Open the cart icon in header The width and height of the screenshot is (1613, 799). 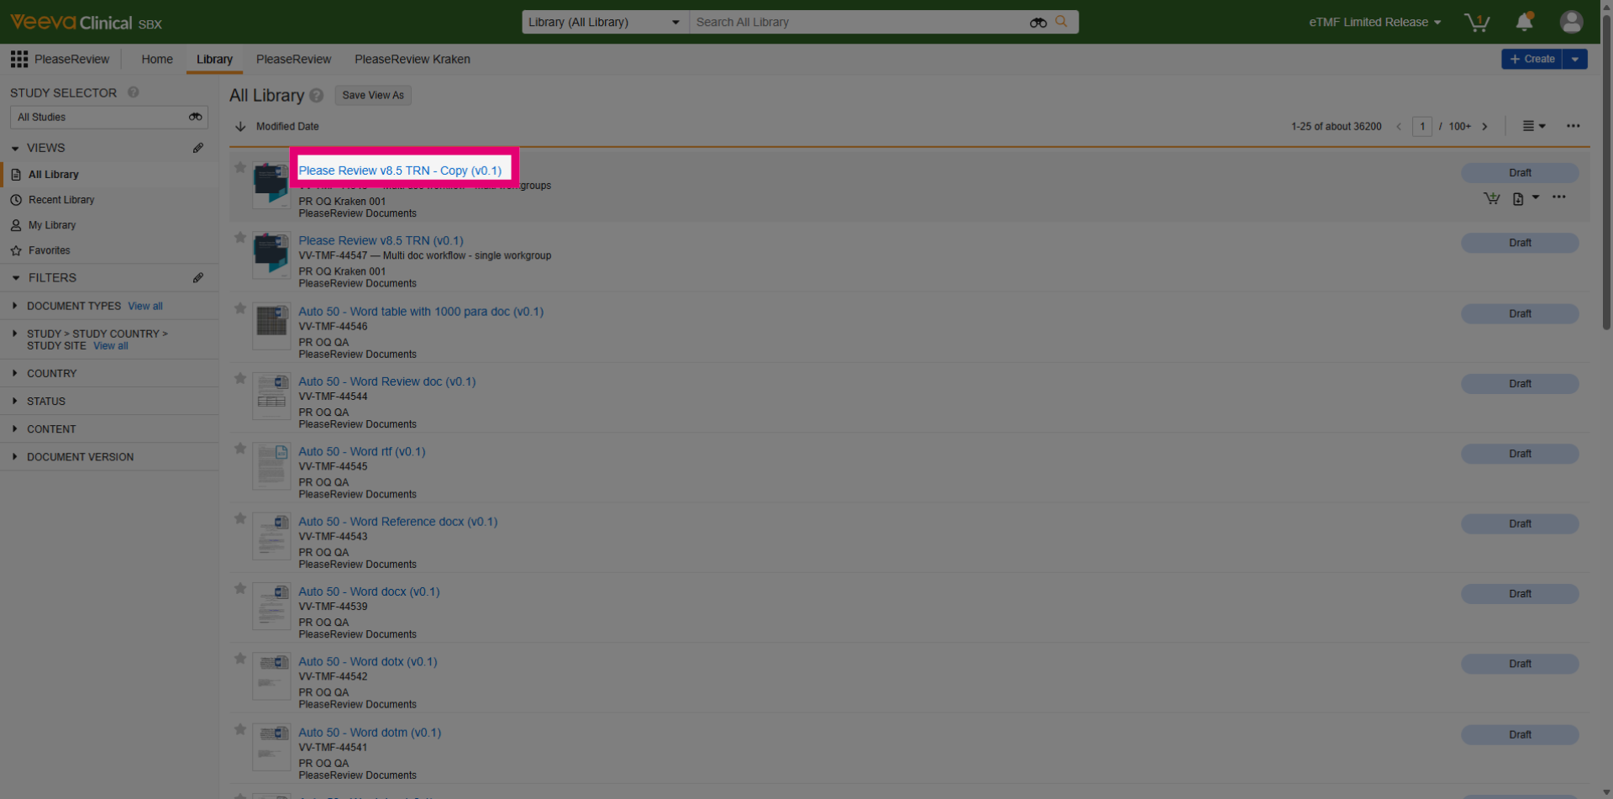1476,22
